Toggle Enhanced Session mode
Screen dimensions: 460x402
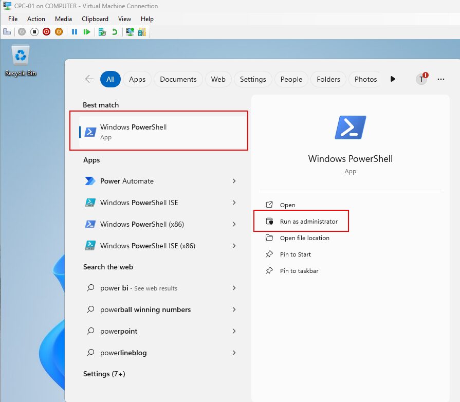point(130,31)
